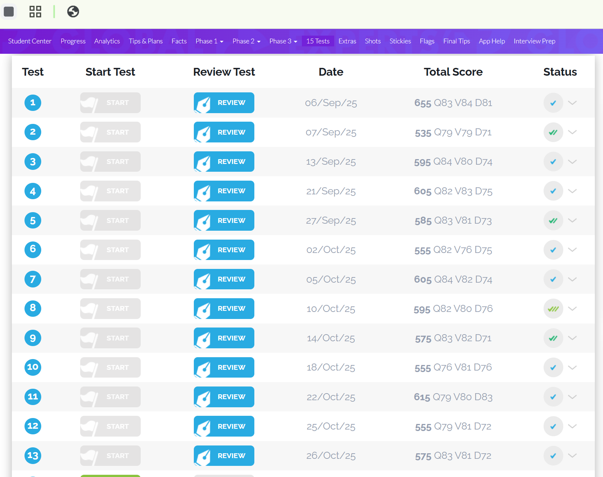Click the test number 1 circle badge
This screenshot has width=603, height=477.
coord(33,103)
